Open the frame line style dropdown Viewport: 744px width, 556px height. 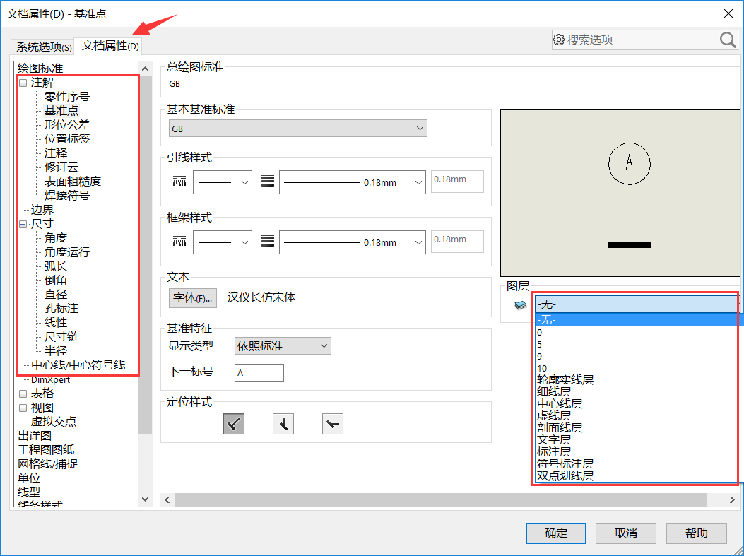[223, 242]
